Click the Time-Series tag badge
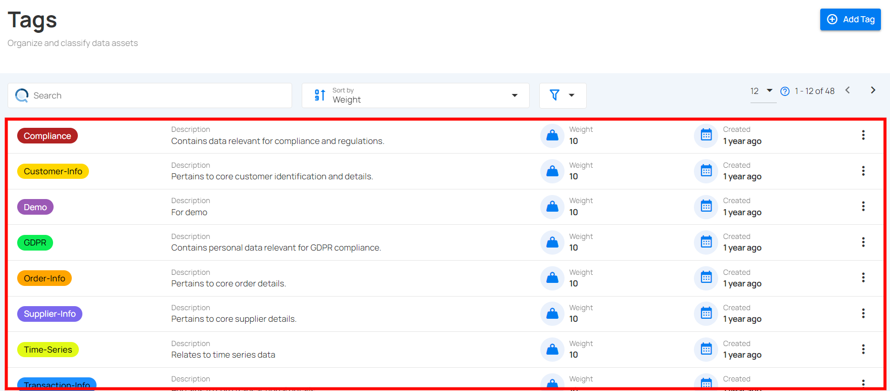The width and height of the screenshot is (890, 391). coord(48,350)
